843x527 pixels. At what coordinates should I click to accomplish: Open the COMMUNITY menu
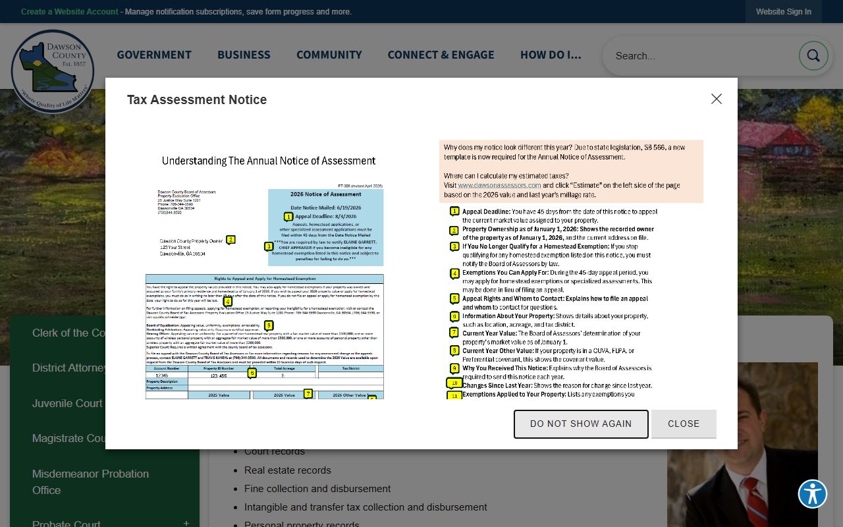(329, 55)
